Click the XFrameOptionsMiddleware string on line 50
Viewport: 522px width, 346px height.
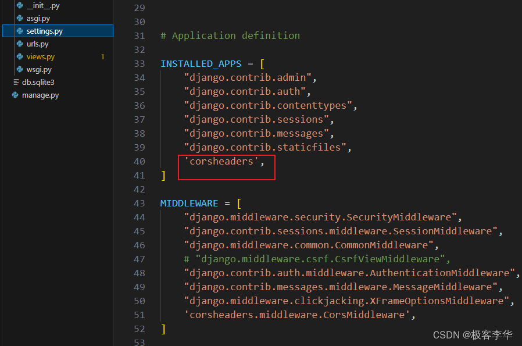pos(346,301)
